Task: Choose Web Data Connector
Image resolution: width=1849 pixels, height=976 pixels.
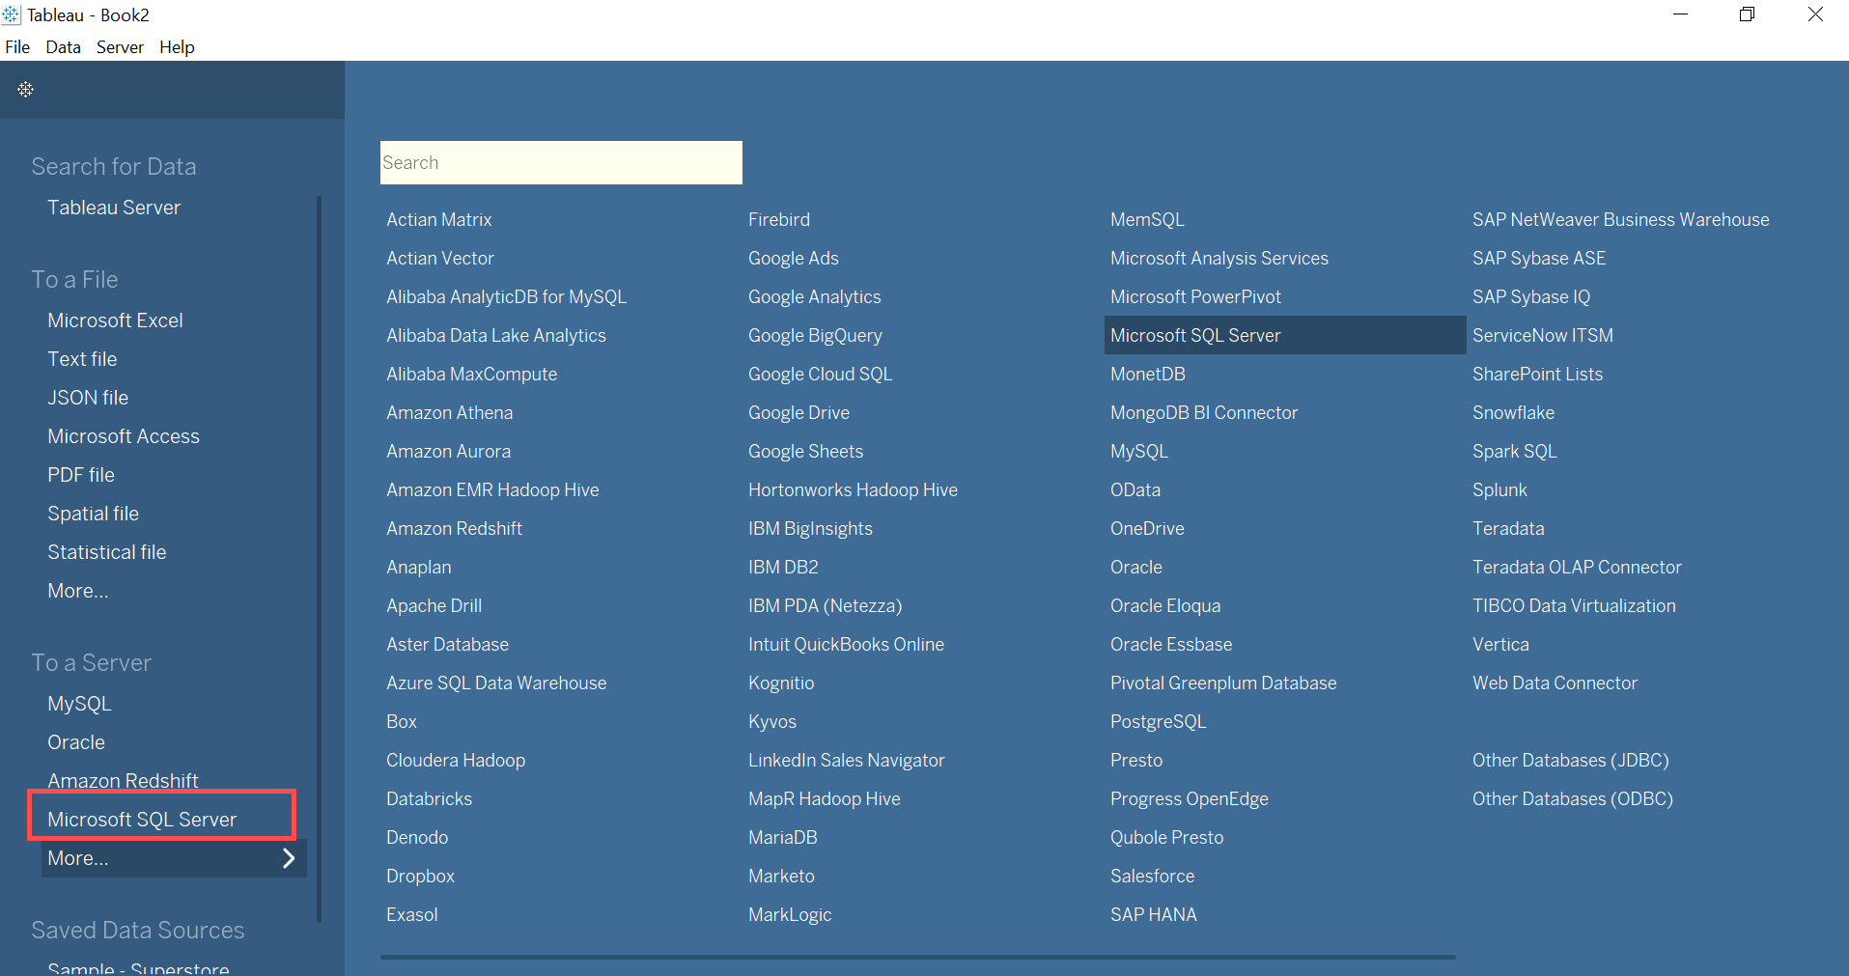Action: [1555, 683]
